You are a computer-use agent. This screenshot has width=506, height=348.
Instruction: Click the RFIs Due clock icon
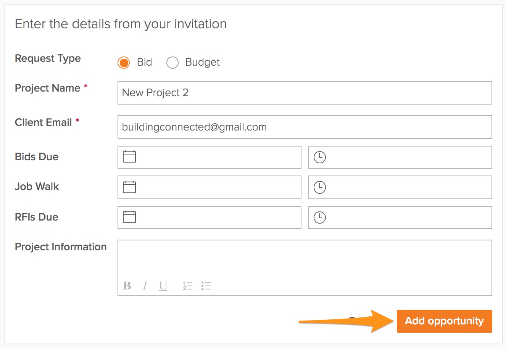tap(320, 217)
